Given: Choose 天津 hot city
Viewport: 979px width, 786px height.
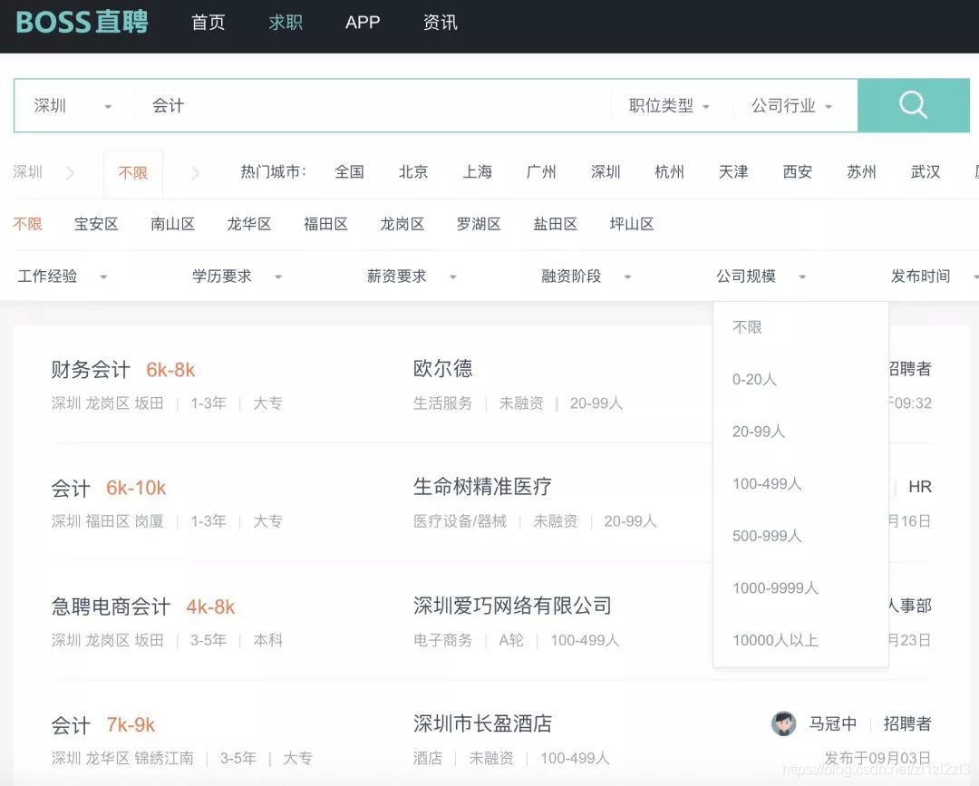Looking at the screenshot, I should point(733,171).
